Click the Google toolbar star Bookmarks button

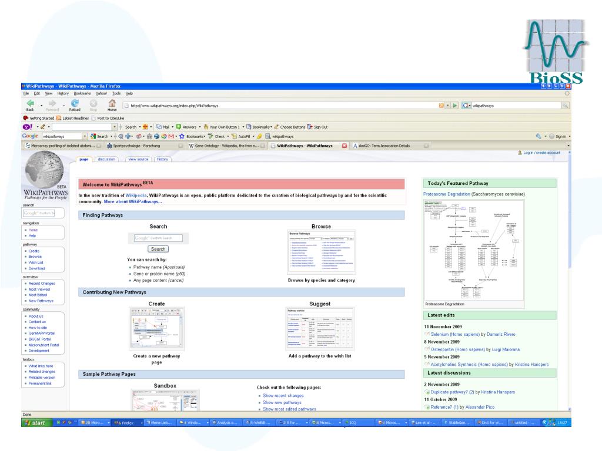(x=192, y=136)
